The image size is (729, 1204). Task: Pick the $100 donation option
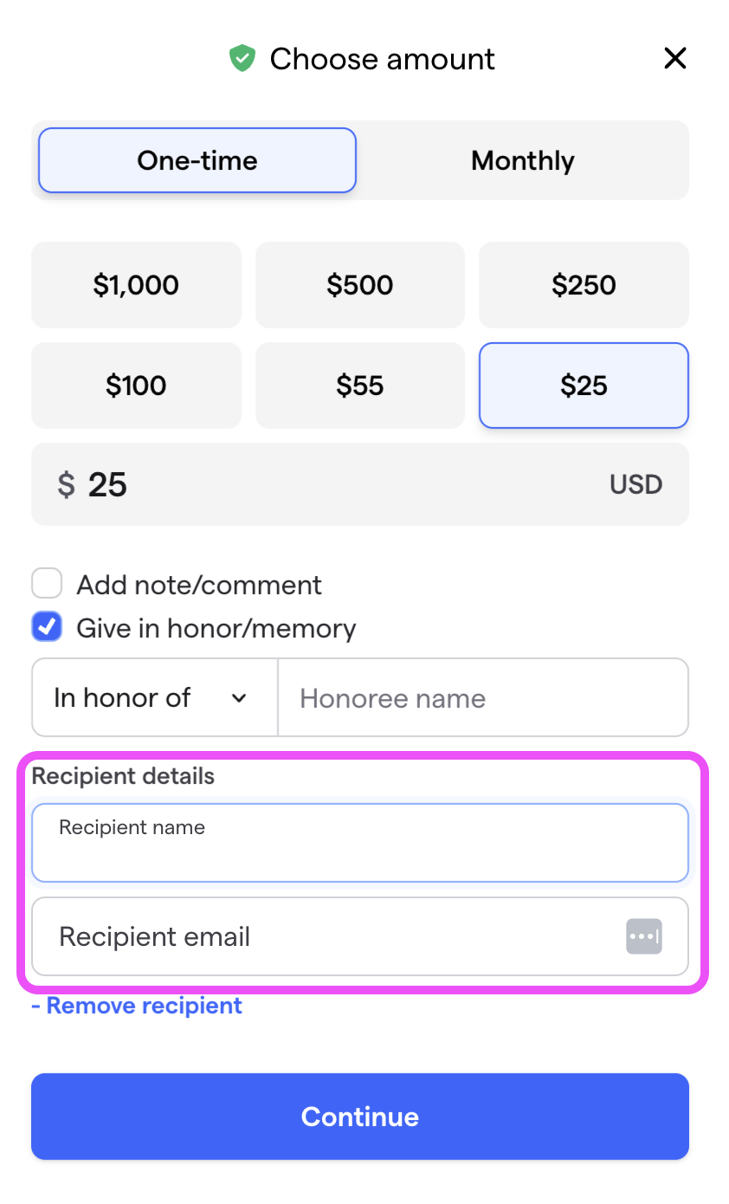136,385
